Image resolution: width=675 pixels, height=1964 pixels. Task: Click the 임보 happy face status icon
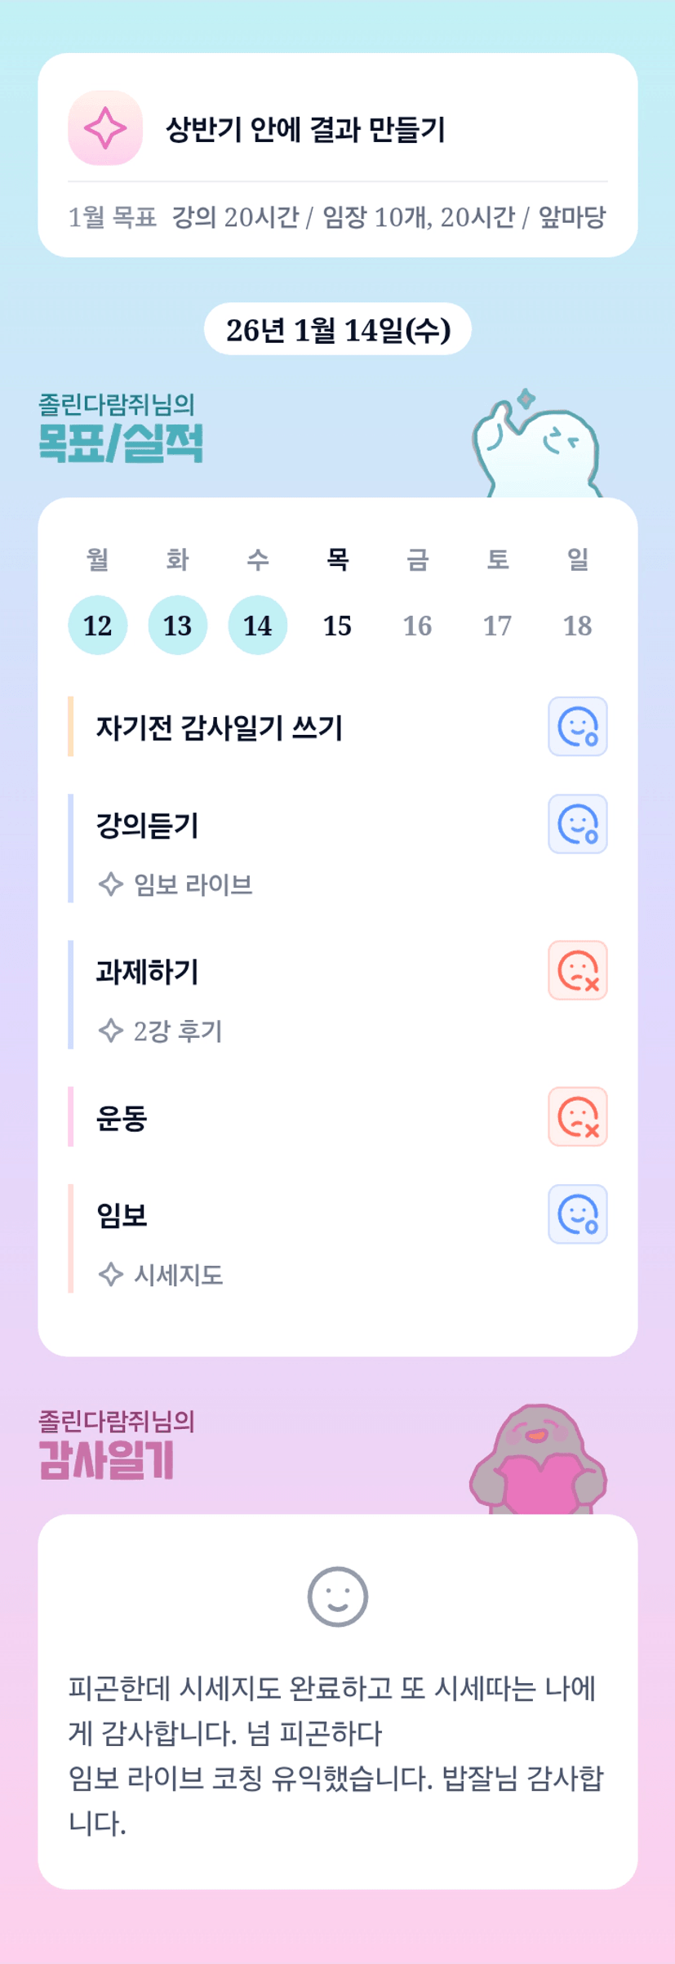[577, 1214]
